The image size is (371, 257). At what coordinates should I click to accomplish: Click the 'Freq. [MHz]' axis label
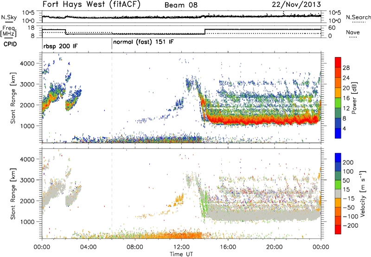click(x=9, y=32)
